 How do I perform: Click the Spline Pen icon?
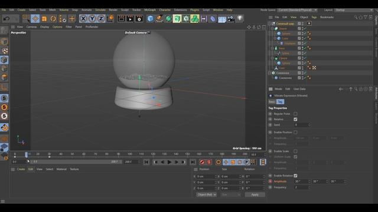pyautogui.click(x=159, y=18)
